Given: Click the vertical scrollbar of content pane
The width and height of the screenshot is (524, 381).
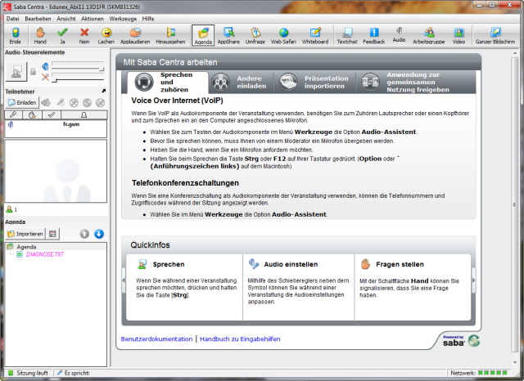Looking at the screenshot, I should click(515, 204).
